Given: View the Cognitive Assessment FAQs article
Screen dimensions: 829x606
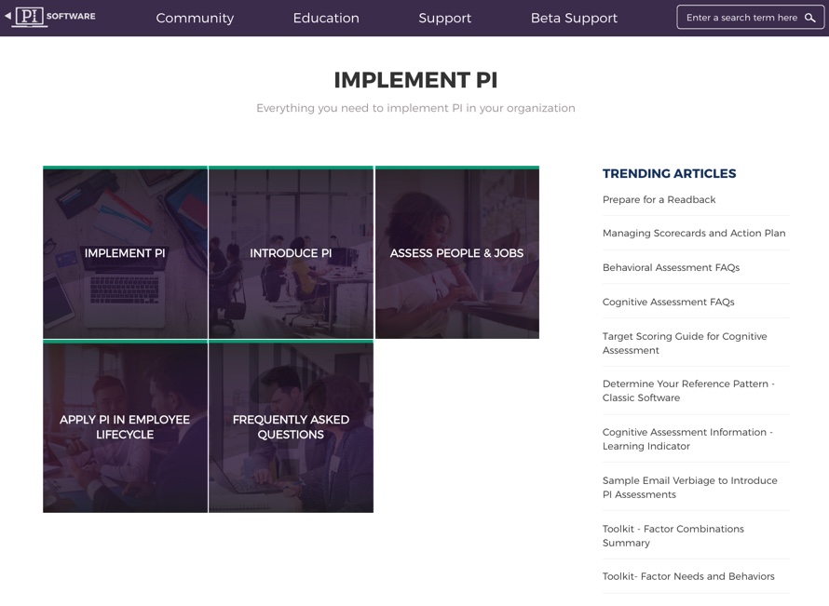Looking at the screenshot, I should click(x=668, y=303).
